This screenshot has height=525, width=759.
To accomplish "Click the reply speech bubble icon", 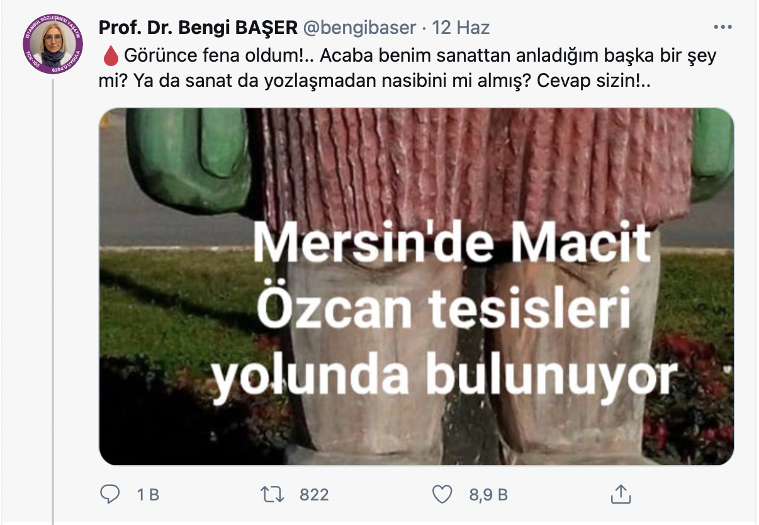I will tap(110, 495).
